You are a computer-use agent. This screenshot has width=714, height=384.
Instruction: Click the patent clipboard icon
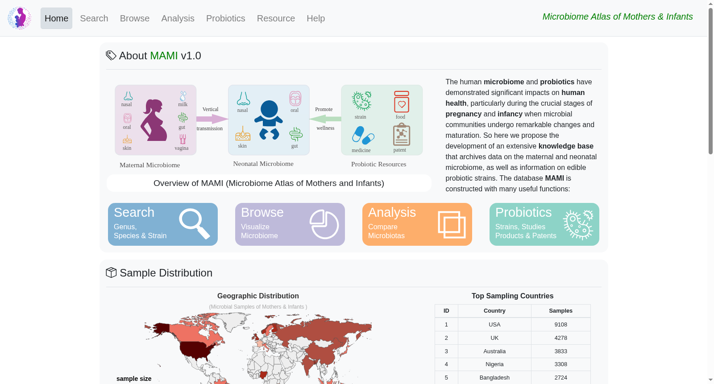[x=402, y=134]
